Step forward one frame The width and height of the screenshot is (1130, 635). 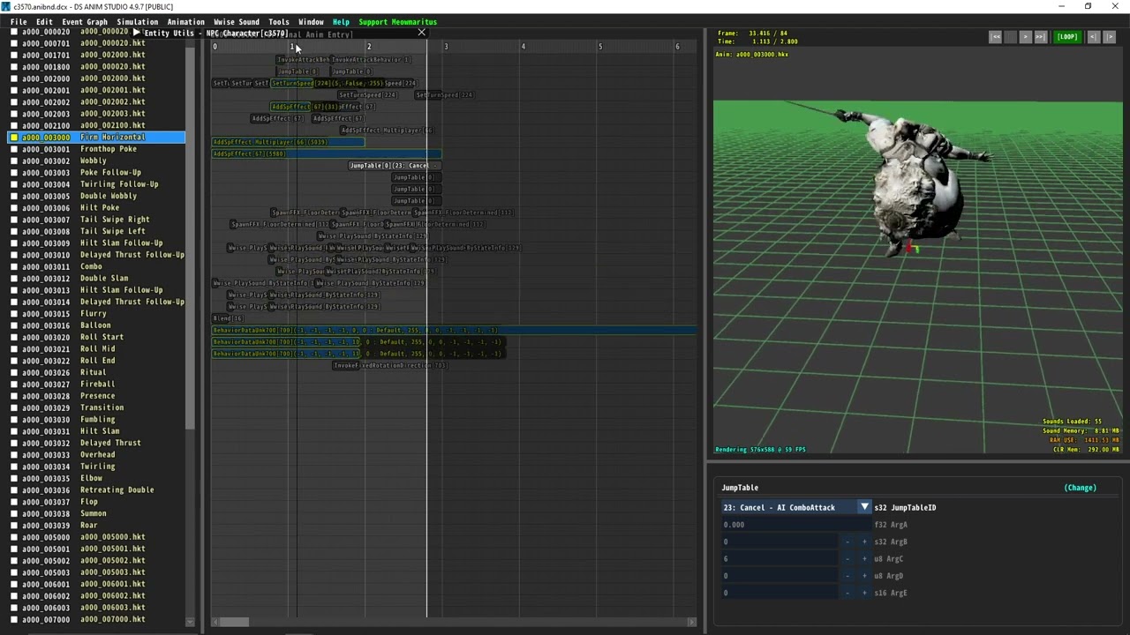1110,37
